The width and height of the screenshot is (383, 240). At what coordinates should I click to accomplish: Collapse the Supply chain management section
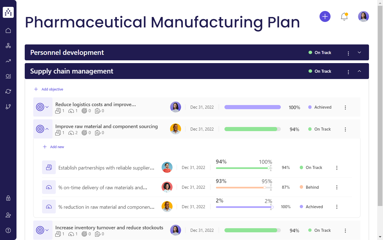point(359,71)
